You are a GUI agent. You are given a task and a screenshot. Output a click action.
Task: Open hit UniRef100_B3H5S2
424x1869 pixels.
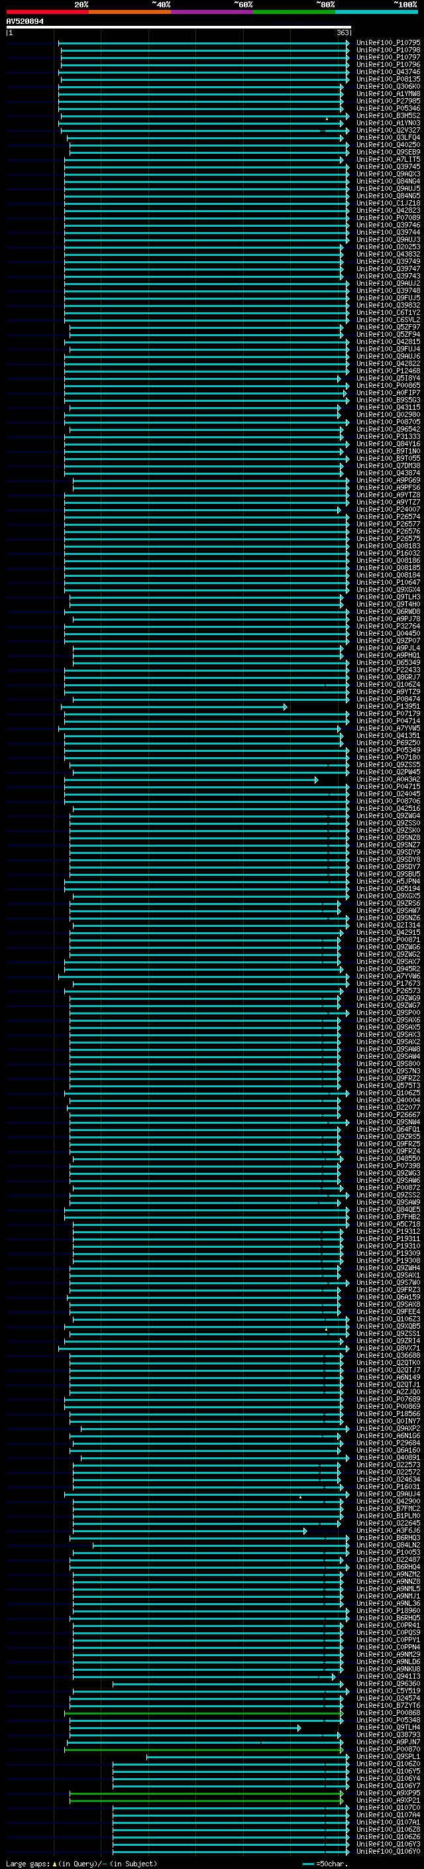388,115
